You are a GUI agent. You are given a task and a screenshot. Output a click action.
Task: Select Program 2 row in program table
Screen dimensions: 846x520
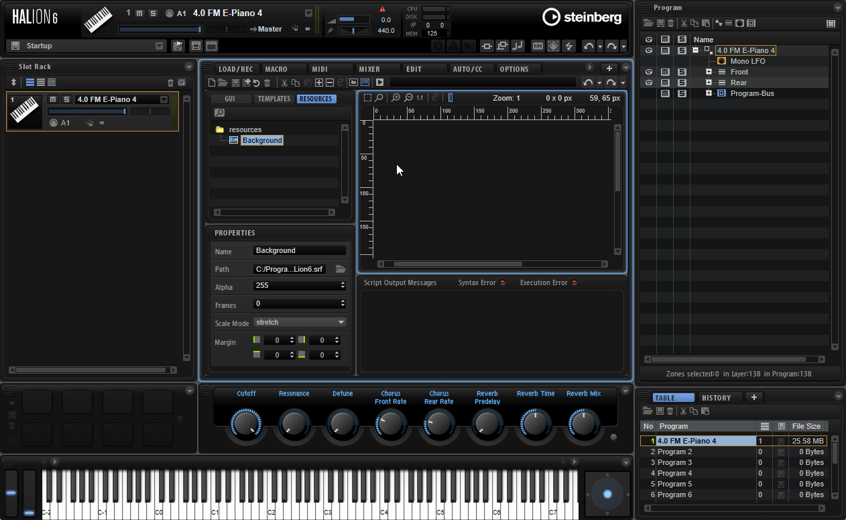[x=734, y=452]
